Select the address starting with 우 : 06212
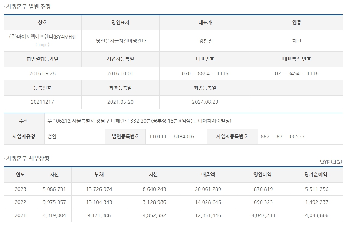Image resolution: width=347 pixels, height=225 pixels. [140, 121]
